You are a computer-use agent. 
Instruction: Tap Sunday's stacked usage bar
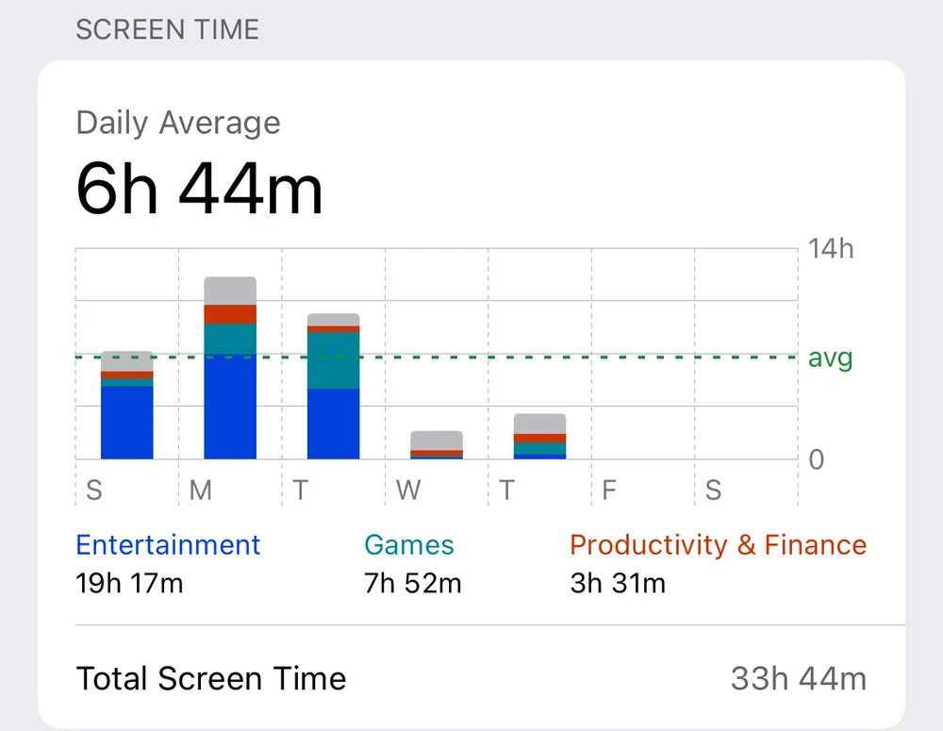(127, 406)
